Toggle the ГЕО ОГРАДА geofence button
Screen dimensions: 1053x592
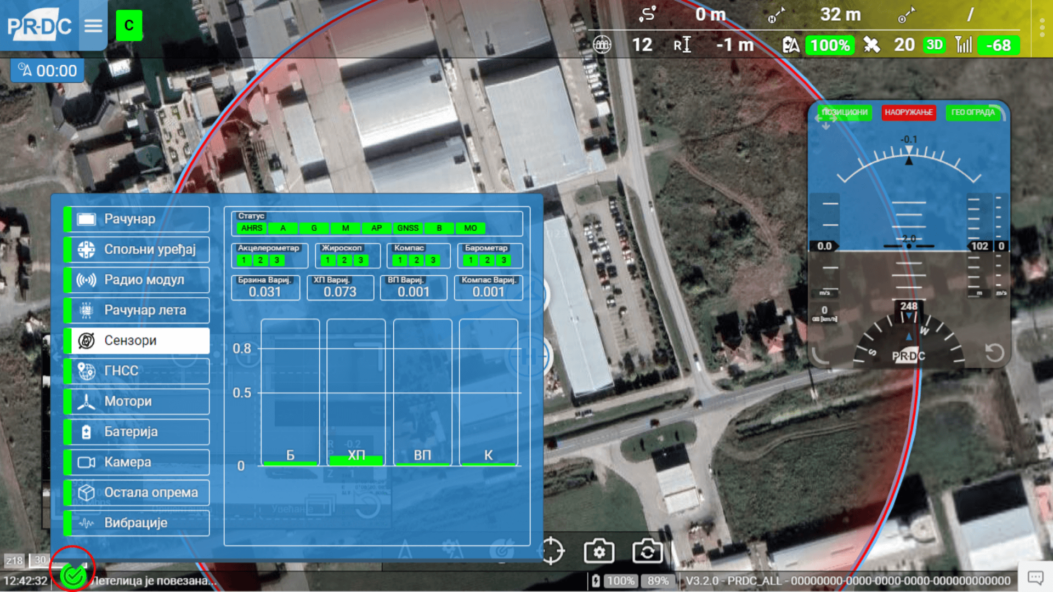tap(973, 112)
